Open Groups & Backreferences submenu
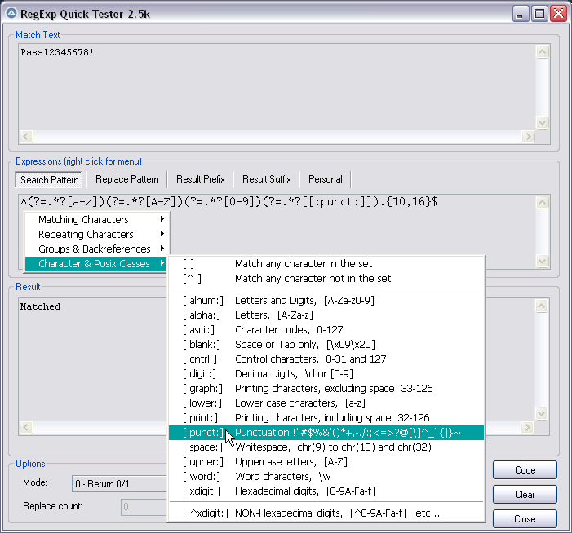The image size is (572, 533). point(96,249)
